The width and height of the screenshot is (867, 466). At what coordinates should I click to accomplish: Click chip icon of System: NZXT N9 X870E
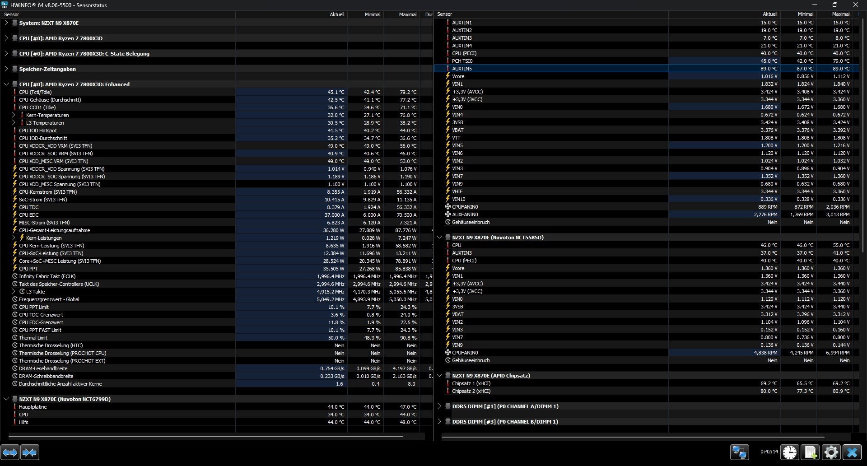tap(15, 23)
